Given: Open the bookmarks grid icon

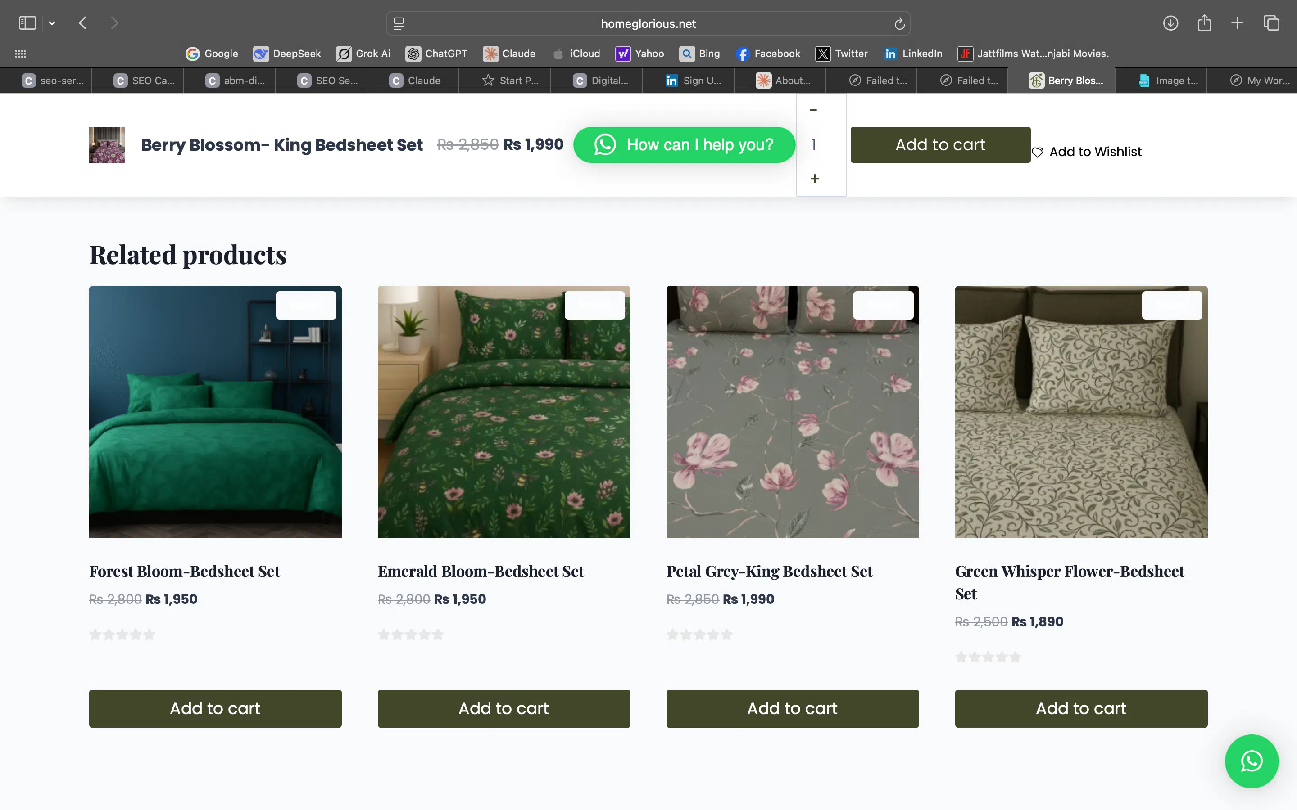Looking at the screenshot, I should tap(20, 54).
